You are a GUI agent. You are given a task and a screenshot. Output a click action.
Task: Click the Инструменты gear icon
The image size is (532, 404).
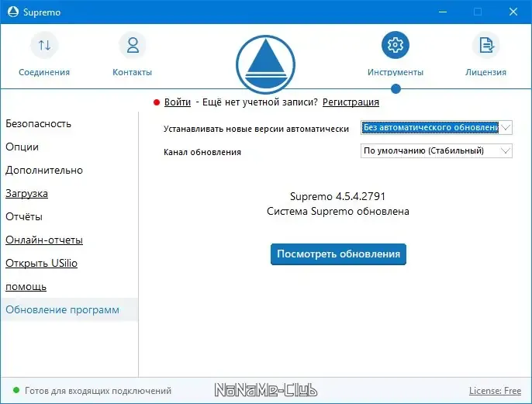pyautogui.click(x=396, y=45)
